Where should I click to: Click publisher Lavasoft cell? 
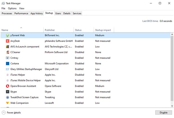coord(49,103)
